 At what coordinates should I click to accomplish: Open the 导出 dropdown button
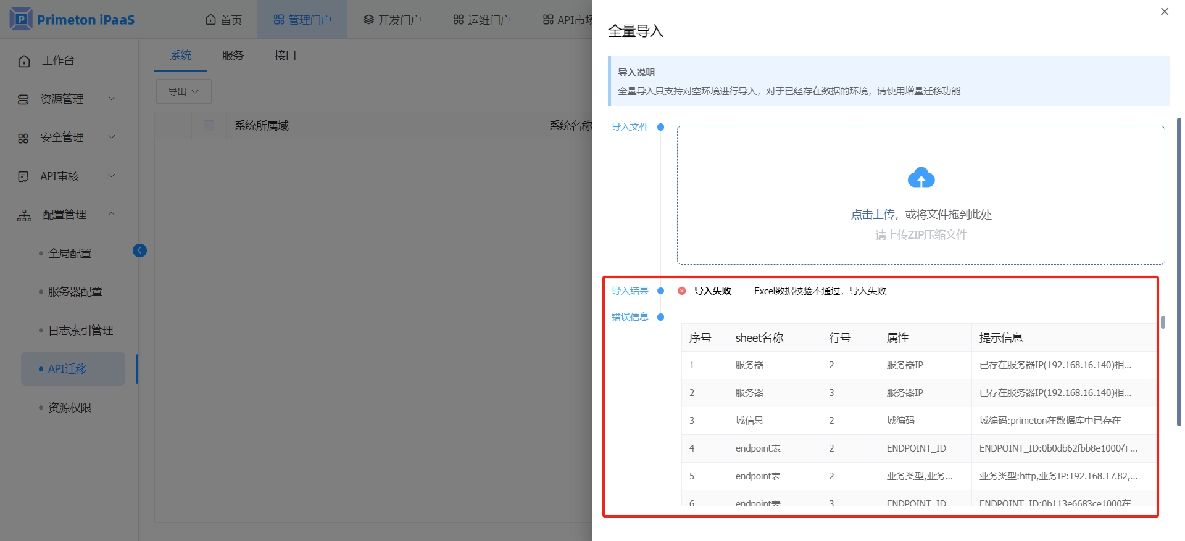[183, 91]
